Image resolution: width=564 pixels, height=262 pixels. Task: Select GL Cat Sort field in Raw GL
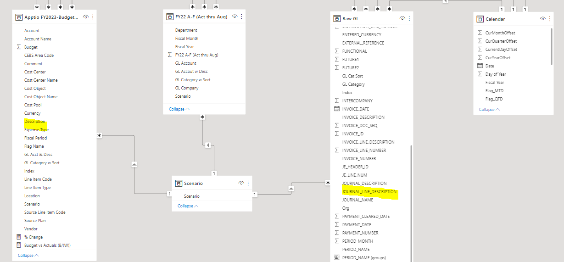[352, 76]
